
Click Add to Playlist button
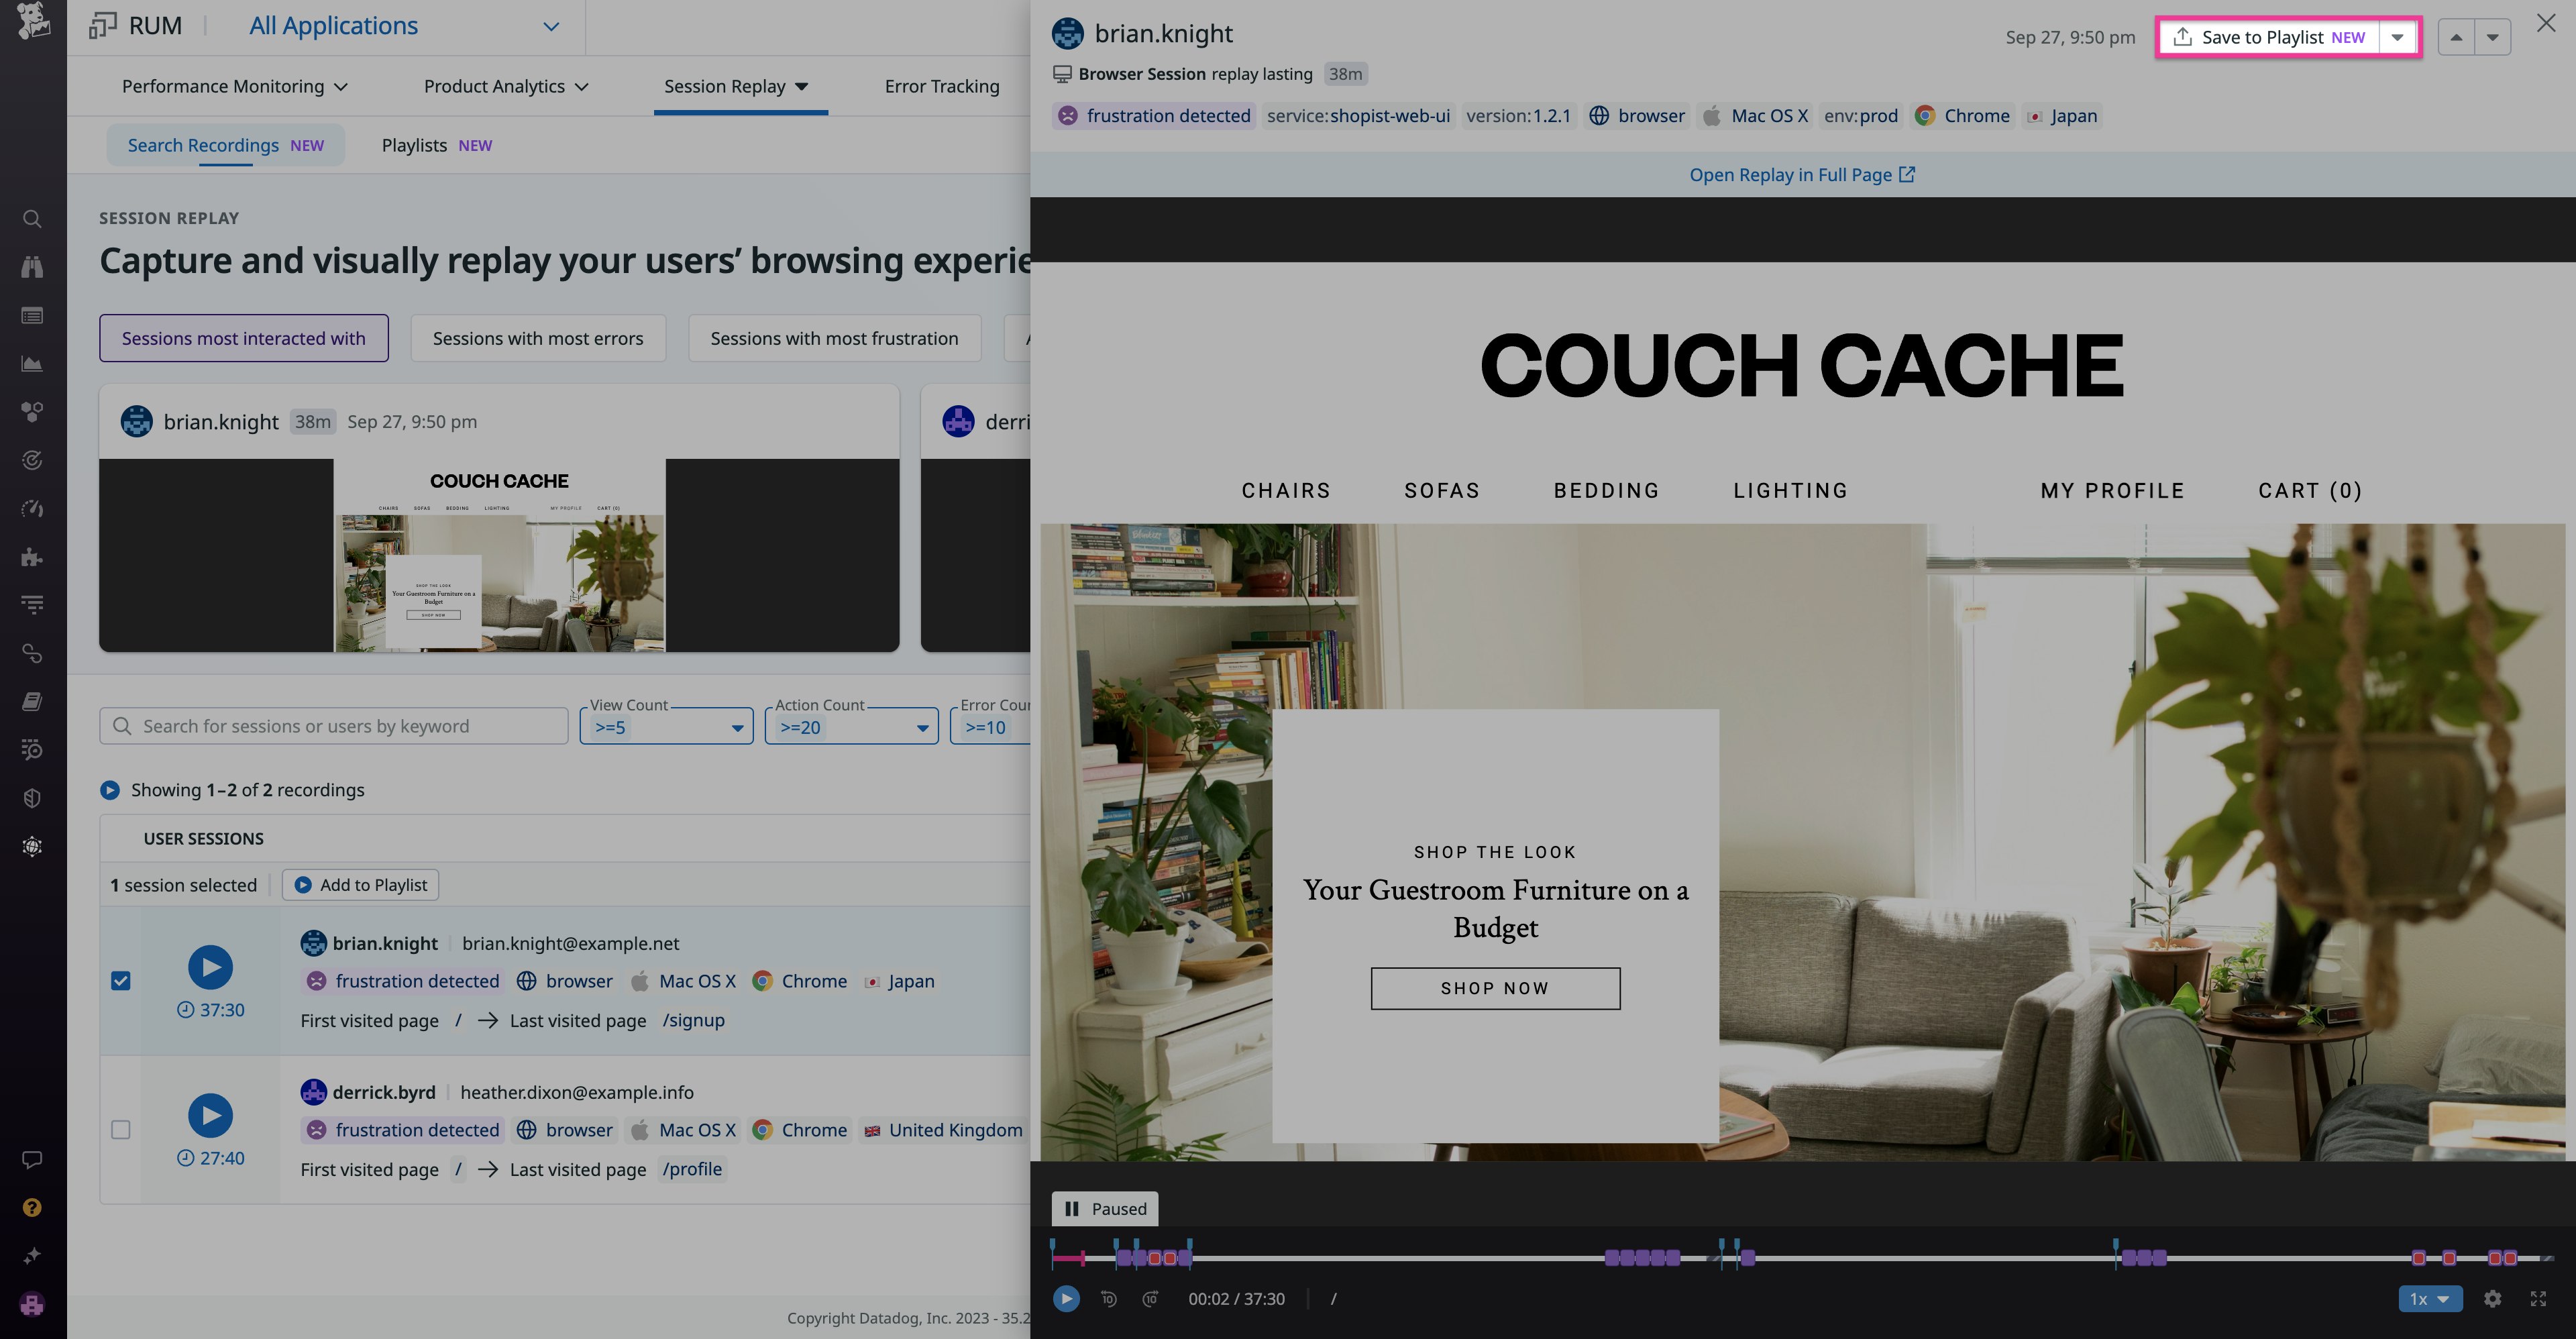(x=360, y=885)
